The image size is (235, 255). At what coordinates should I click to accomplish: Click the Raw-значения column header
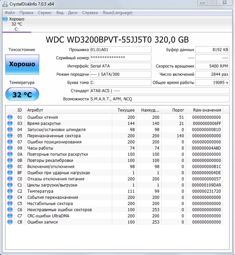tap(207, 110)
